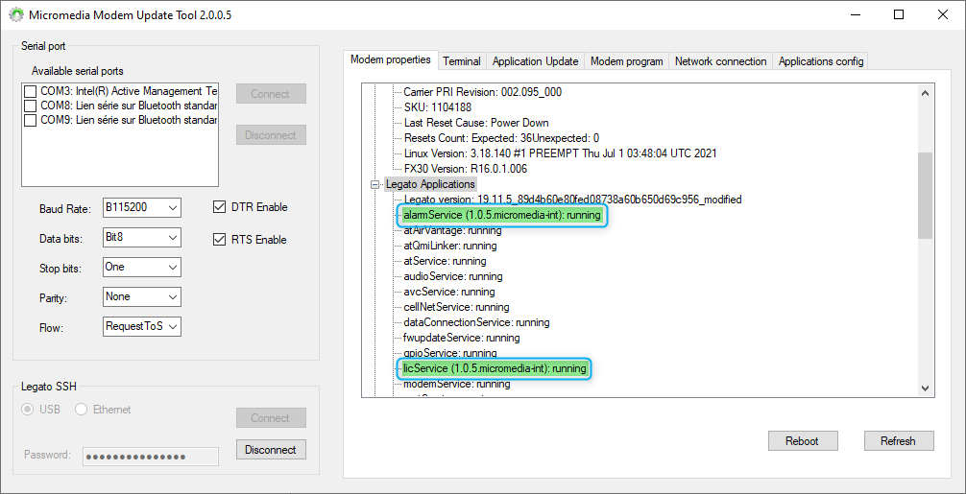Open the Application Update tab
Viewport: 966px width, 494px height.
(536, 61)
